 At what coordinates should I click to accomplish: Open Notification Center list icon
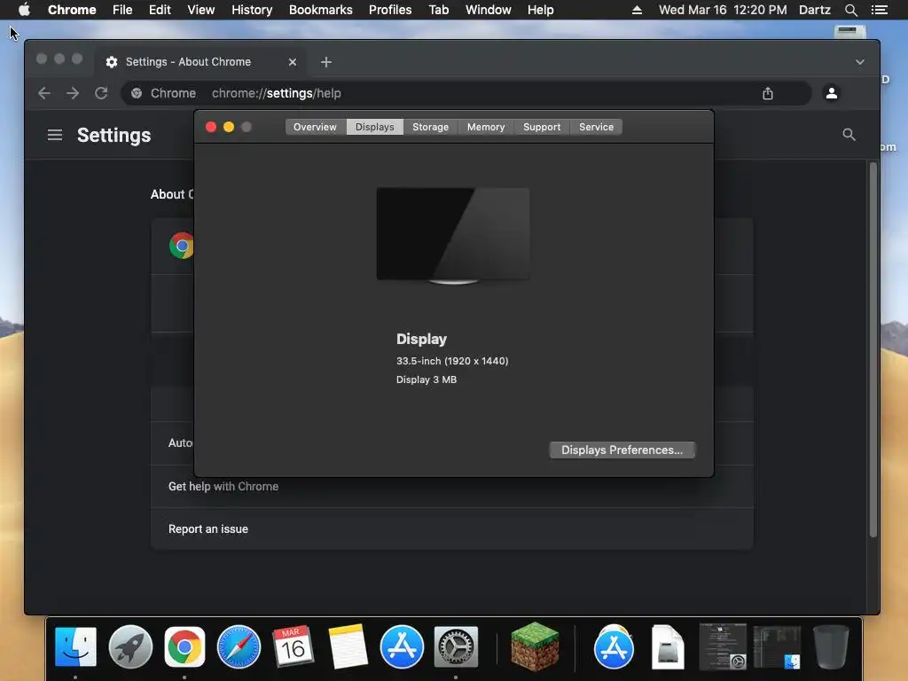click(880, 10)
